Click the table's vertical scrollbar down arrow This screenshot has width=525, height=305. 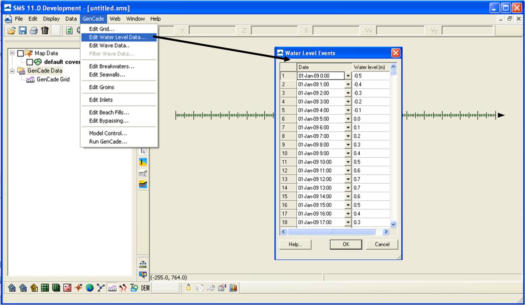pos(393,224)
